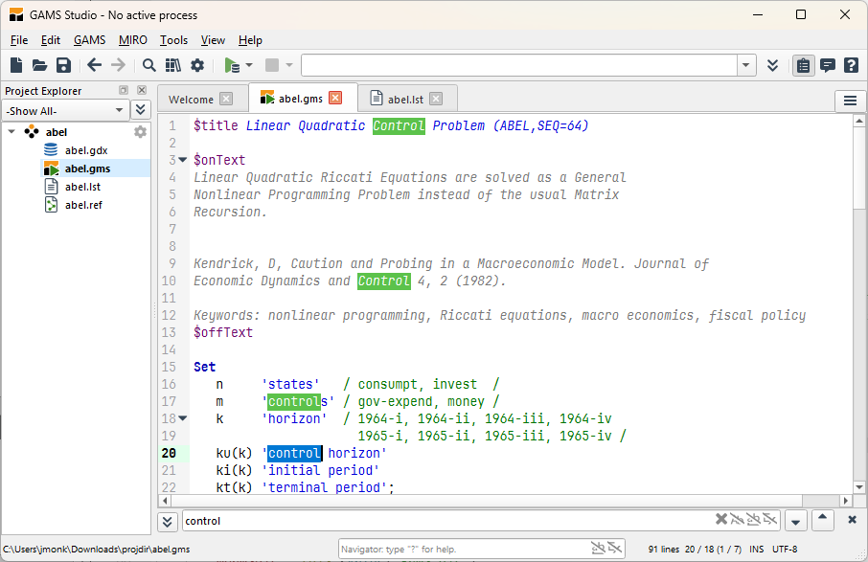Open the GAMS parameters combo box dropdown
Image resolution: width=868 pixels, height=562 pixels.
pos(747,65)
